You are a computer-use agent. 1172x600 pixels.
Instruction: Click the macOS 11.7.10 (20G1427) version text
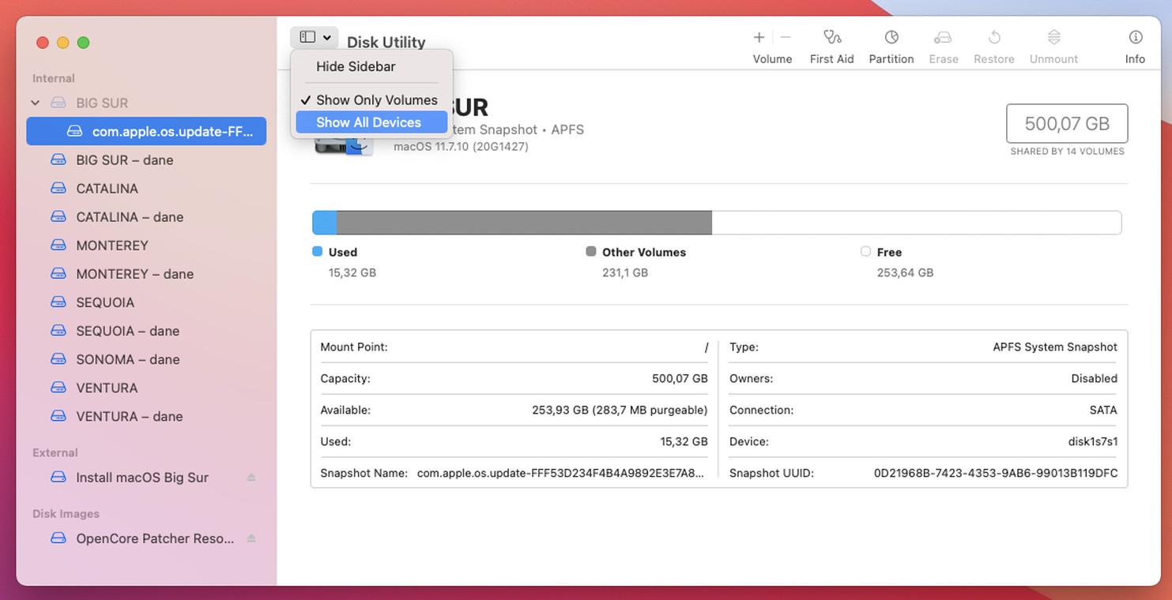pos(461,147)
